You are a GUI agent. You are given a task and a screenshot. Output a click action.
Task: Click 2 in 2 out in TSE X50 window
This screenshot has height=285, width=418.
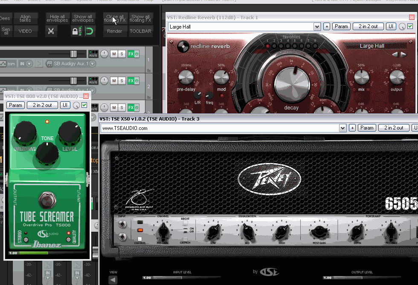[x=394, y=128]
